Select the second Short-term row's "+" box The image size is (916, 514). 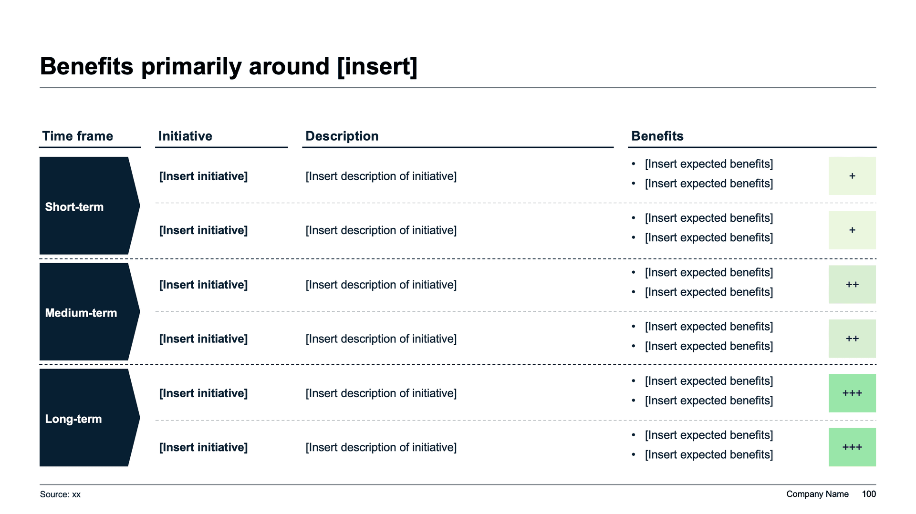tap(852, 230)
